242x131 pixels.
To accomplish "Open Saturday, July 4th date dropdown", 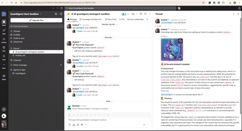I will pyautogui.click(x=109, y=24).
